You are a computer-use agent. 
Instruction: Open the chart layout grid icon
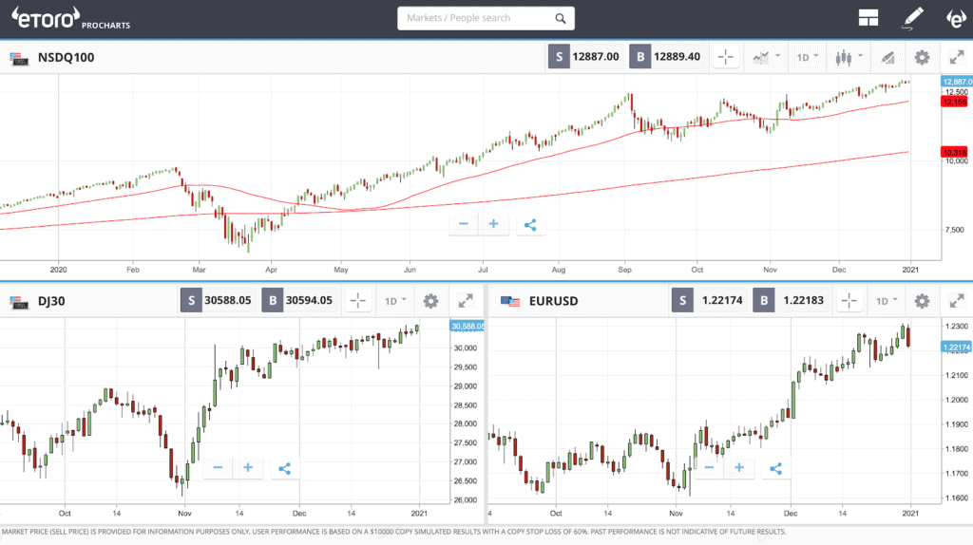click(x=868, y=18)
